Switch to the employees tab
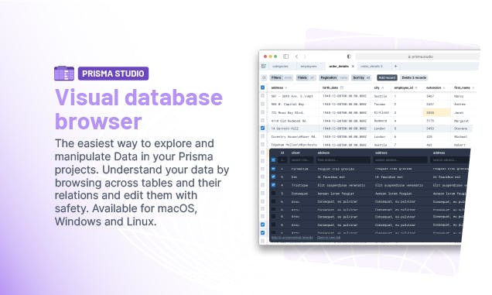 tap(309, 67)
